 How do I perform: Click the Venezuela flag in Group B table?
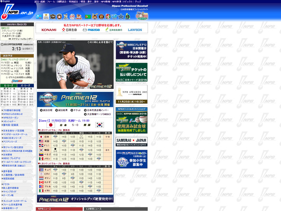(41, 155)
